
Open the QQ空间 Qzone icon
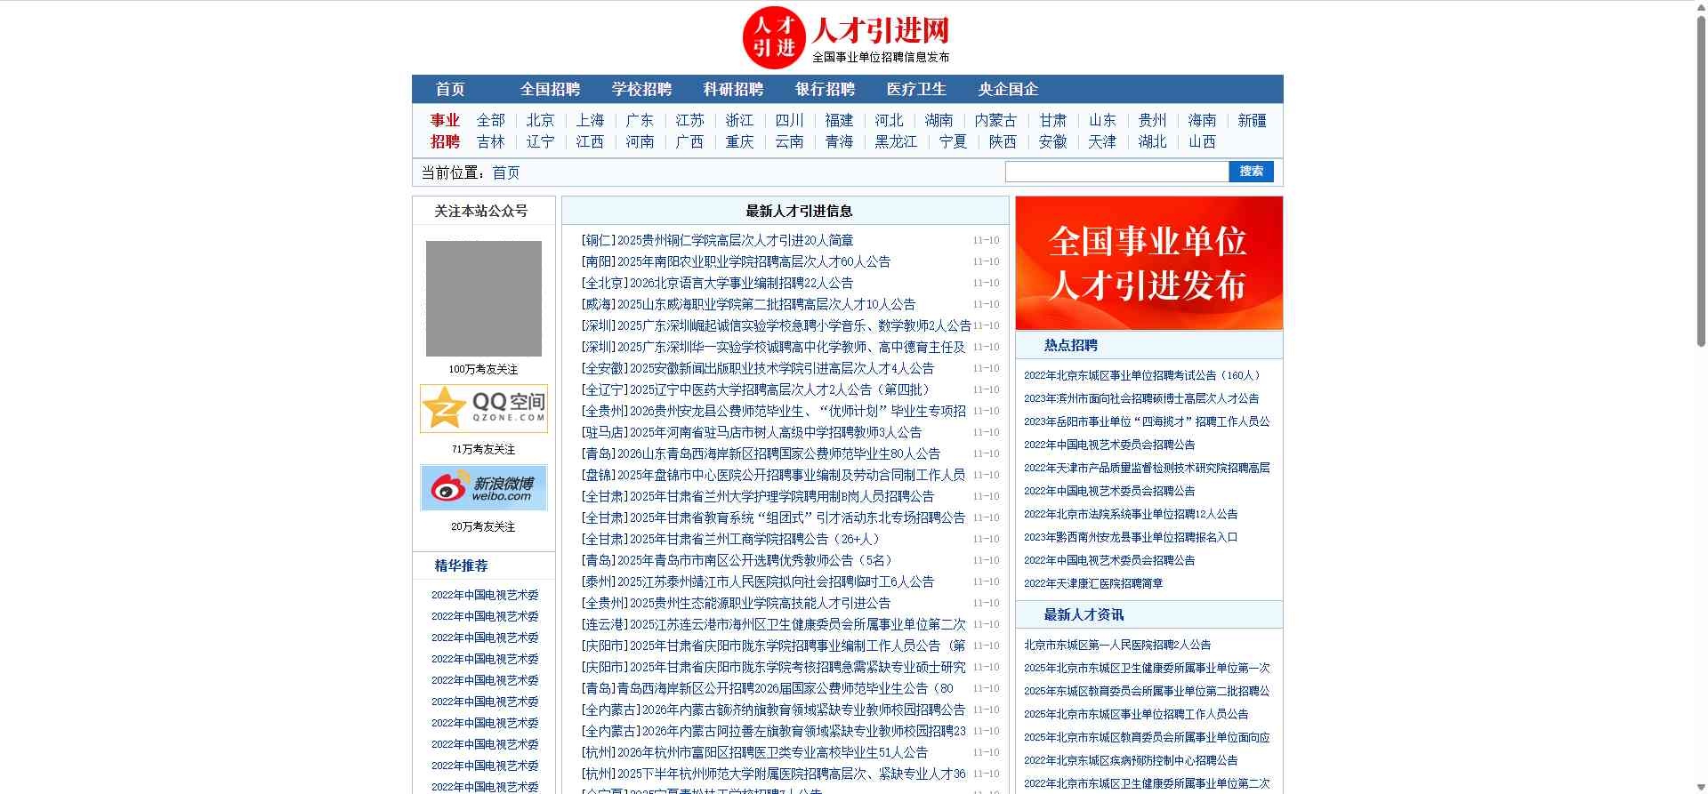(483, 408)
